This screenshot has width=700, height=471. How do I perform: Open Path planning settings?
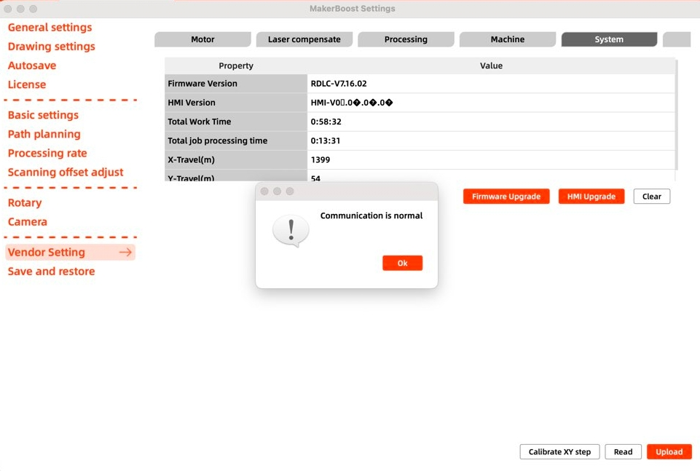(x=44, y=134)
